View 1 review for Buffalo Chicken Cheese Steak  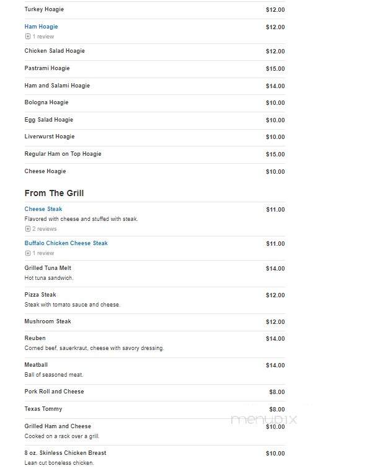pyautogui.click(x=43, y=253)
